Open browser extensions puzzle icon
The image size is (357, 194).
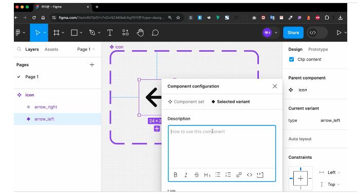pos(327,18)
